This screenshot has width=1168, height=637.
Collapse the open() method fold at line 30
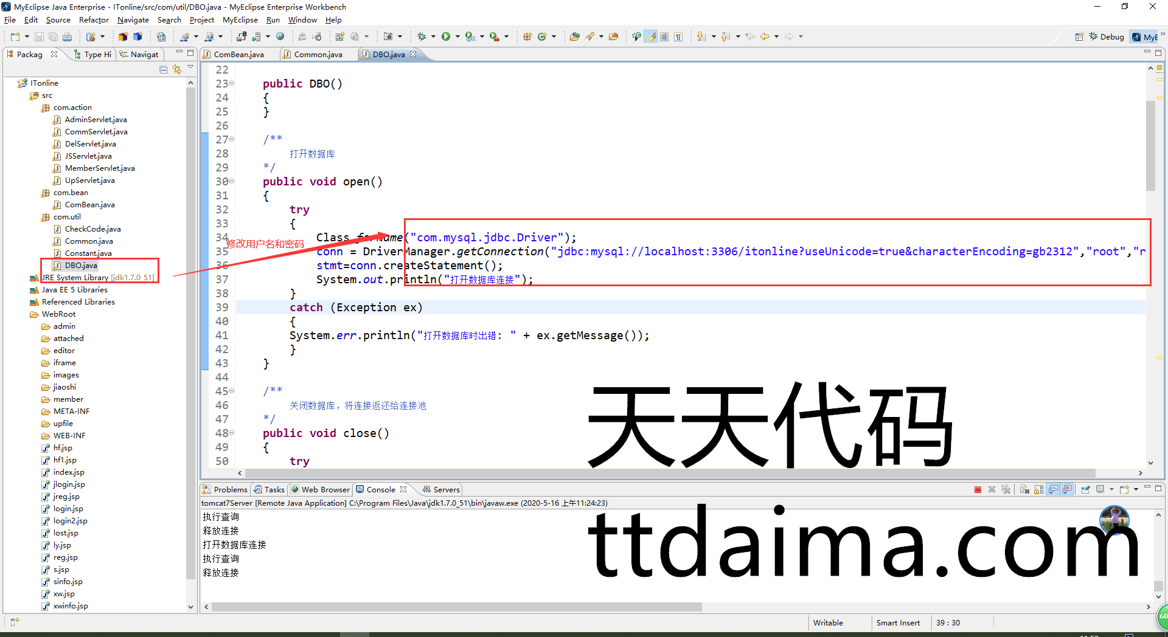point(232,182)
